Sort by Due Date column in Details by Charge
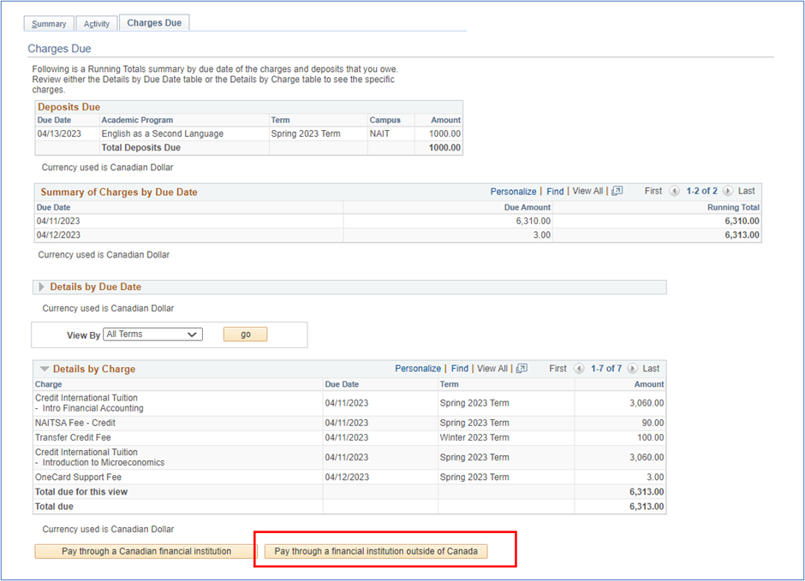 (342, 384)
